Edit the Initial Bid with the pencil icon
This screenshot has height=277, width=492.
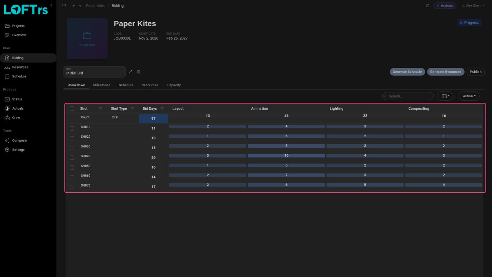coord(130,72)
